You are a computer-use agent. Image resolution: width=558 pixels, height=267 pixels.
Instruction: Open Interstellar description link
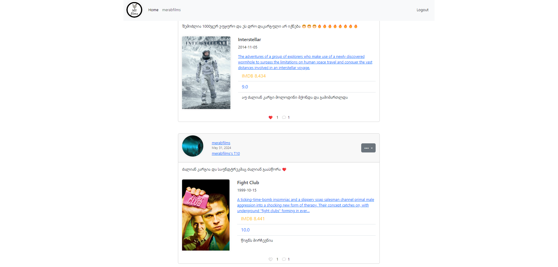305,62
